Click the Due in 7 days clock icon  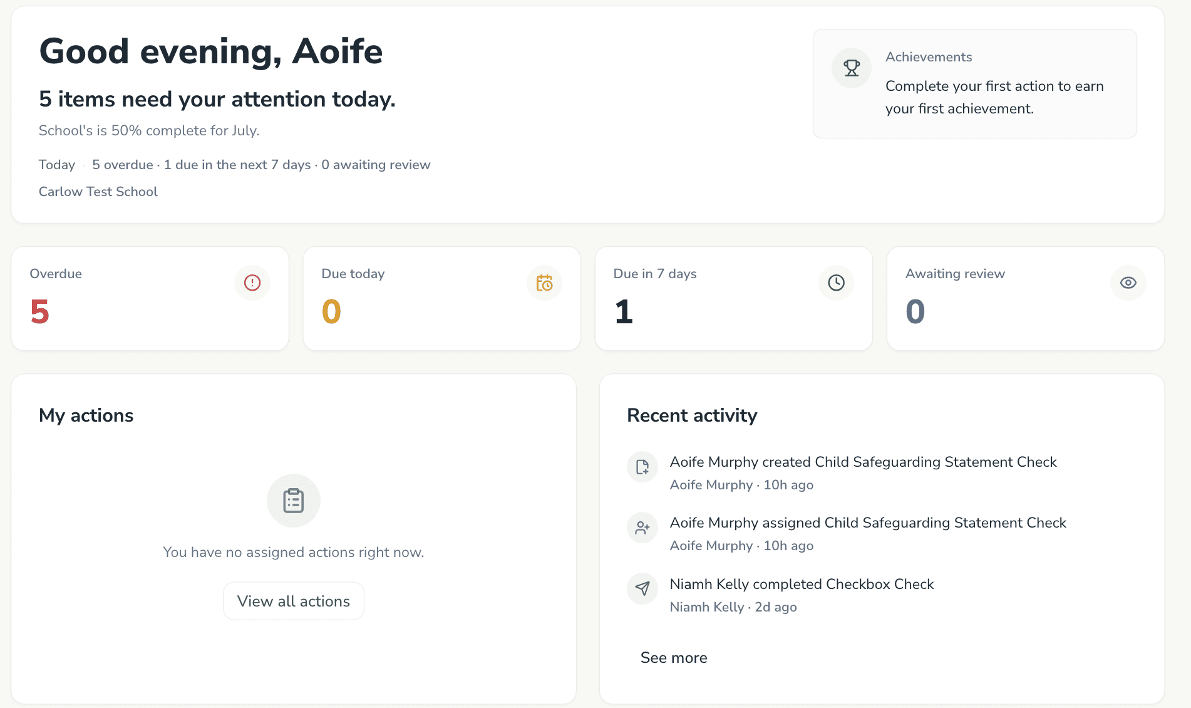point(836,283)
